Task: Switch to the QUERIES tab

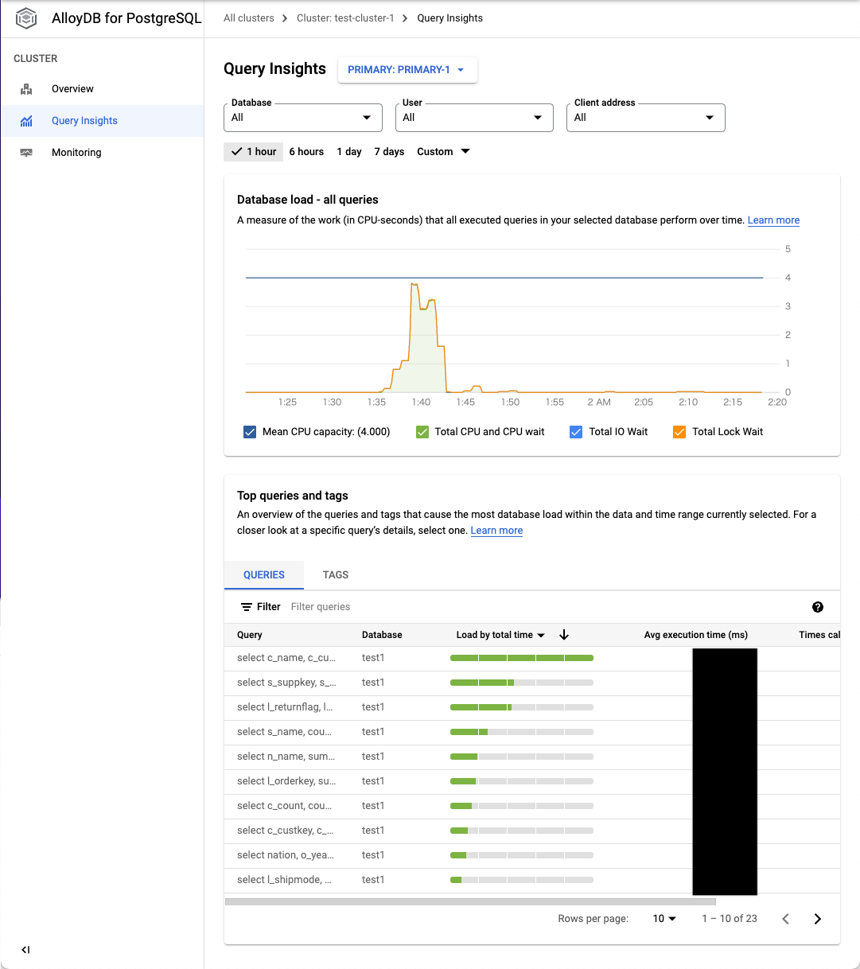Action: click(264, 575)
